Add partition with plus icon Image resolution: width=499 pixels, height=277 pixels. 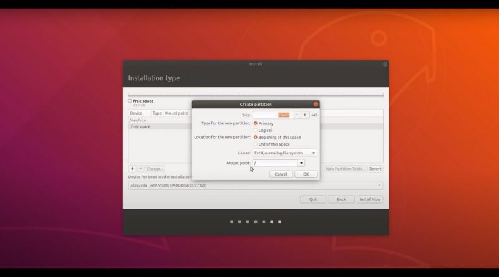pyautogui.click(x=132, y=169)
